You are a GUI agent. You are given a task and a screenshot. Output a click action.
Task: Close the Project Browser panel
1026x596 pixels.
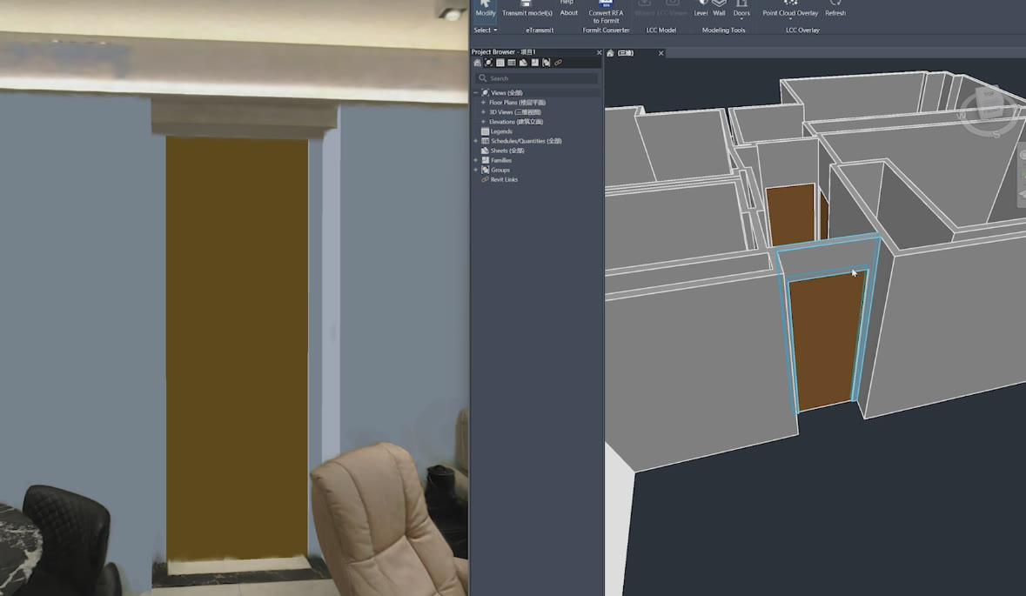tap(599, 52)
